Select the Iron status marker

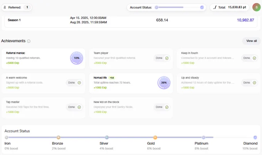[7, 137]
